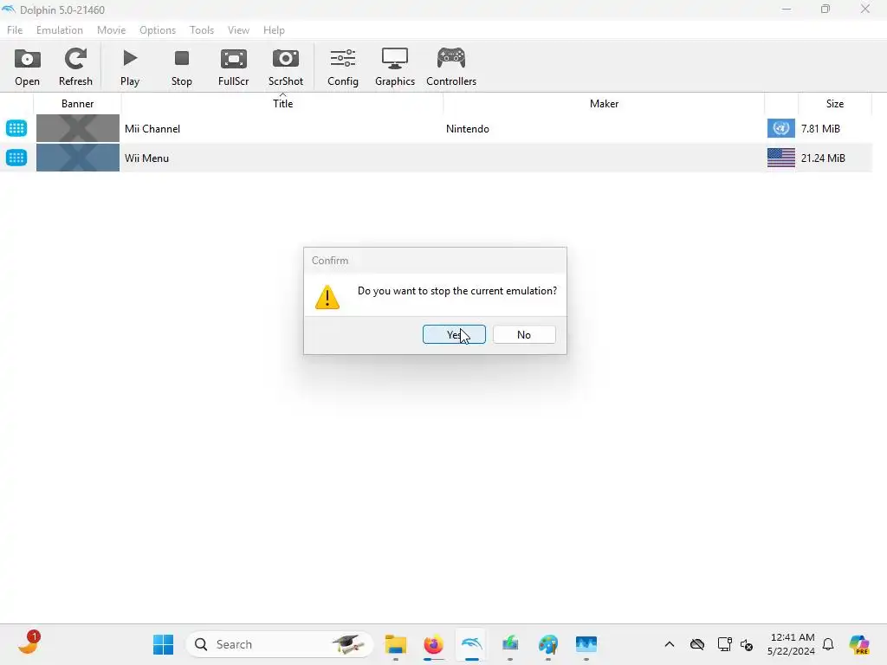
Task: Open the Paint palette icon in taskbar
Action: pyautogui.click(x=547, y=644)
